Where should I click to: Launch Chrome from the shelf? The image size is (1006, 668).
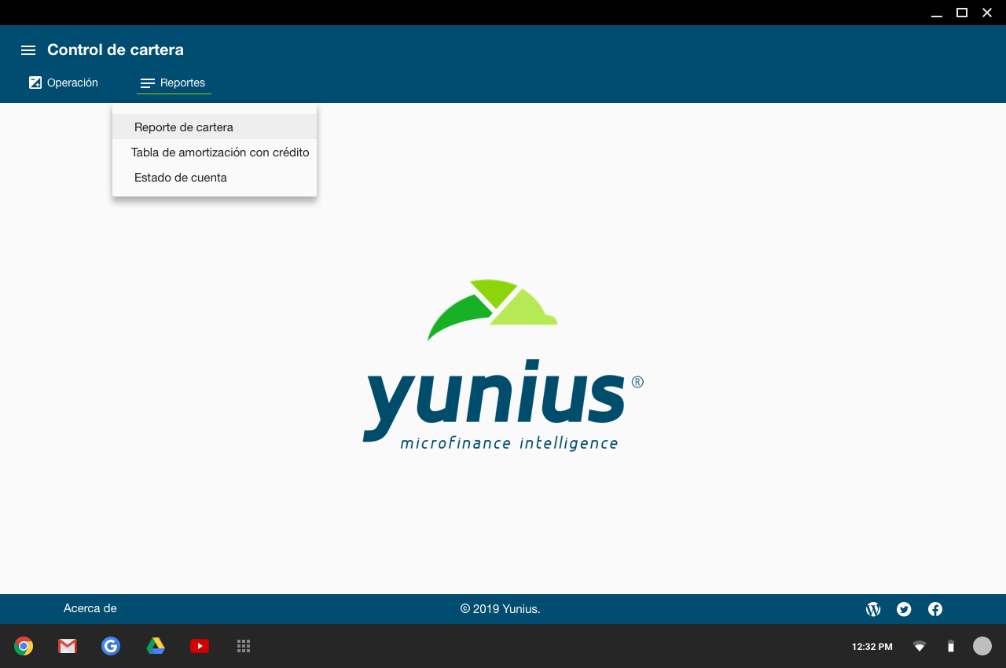[x=24, y=646]
